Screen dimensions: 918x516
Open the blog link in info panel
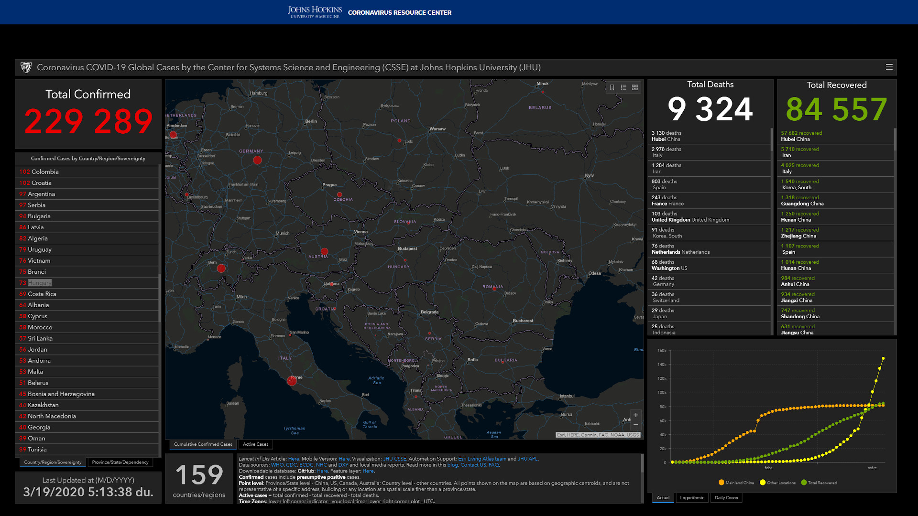pyautogui.click(x=452, y=465)
